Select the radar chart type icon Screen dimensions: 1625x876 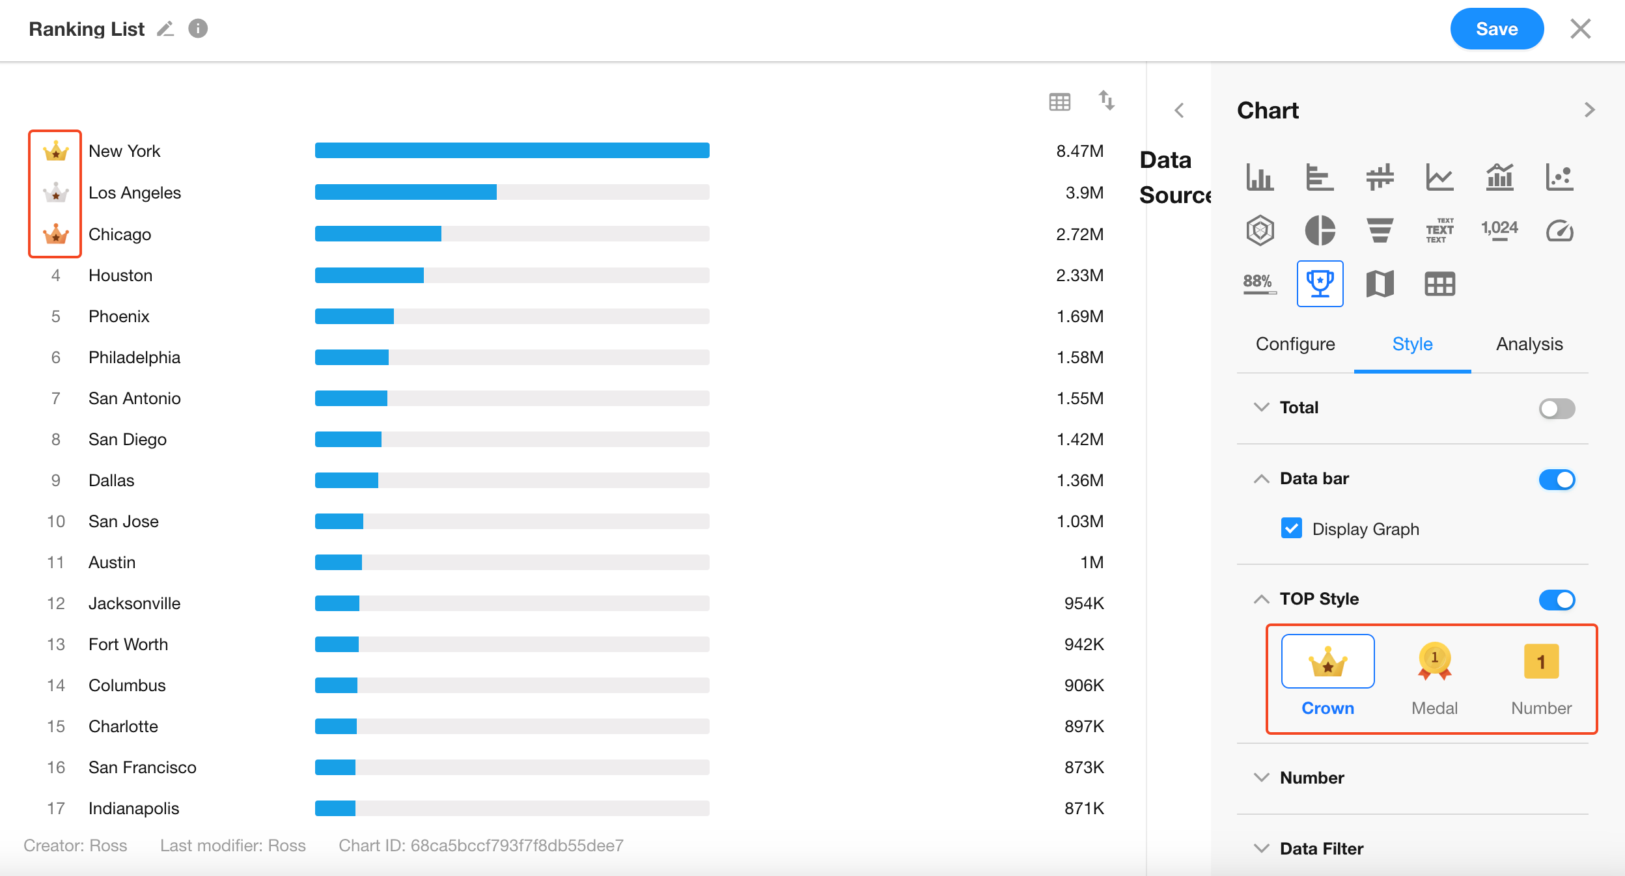1260,230
